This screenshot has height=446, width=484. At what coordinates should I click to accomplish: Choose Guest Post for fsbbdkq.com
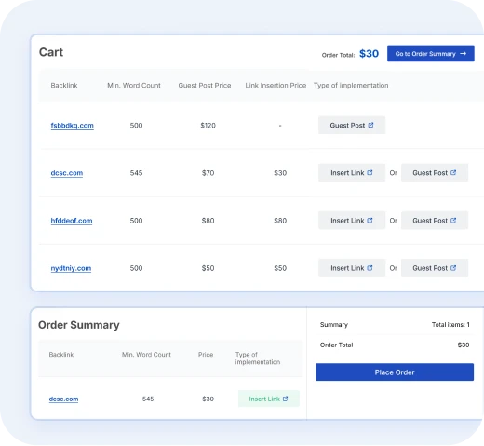point(352,125)
